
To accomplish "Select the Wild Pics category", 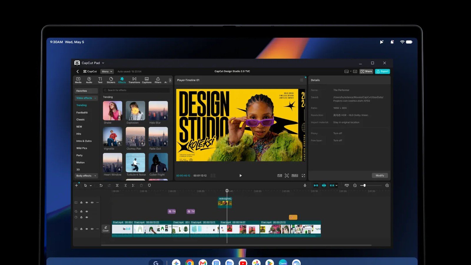I will coord(82,148).
